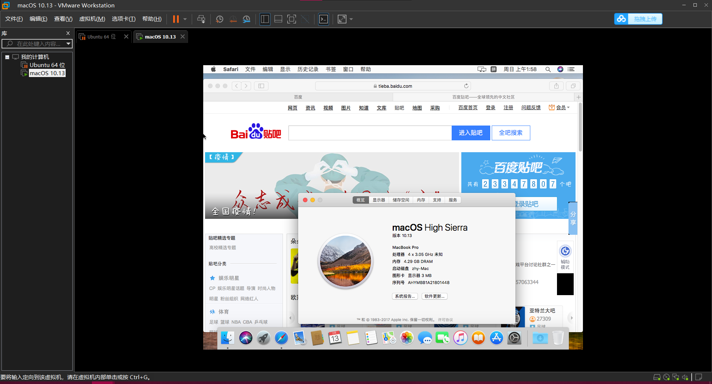Click the 辅助模式 accessibility icon on the page
This screenshot has width=712, height=384.
(565, 257)
